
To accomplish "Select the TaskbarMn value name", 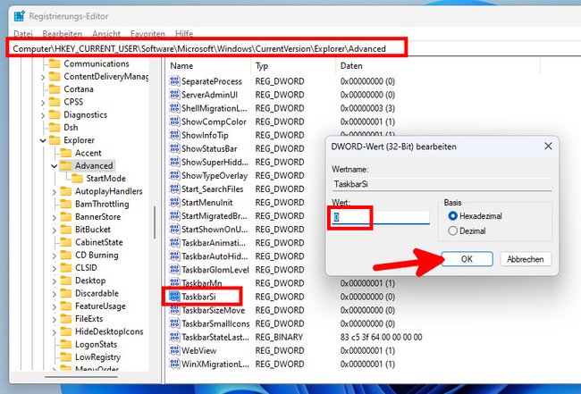I will pos(202,283).
